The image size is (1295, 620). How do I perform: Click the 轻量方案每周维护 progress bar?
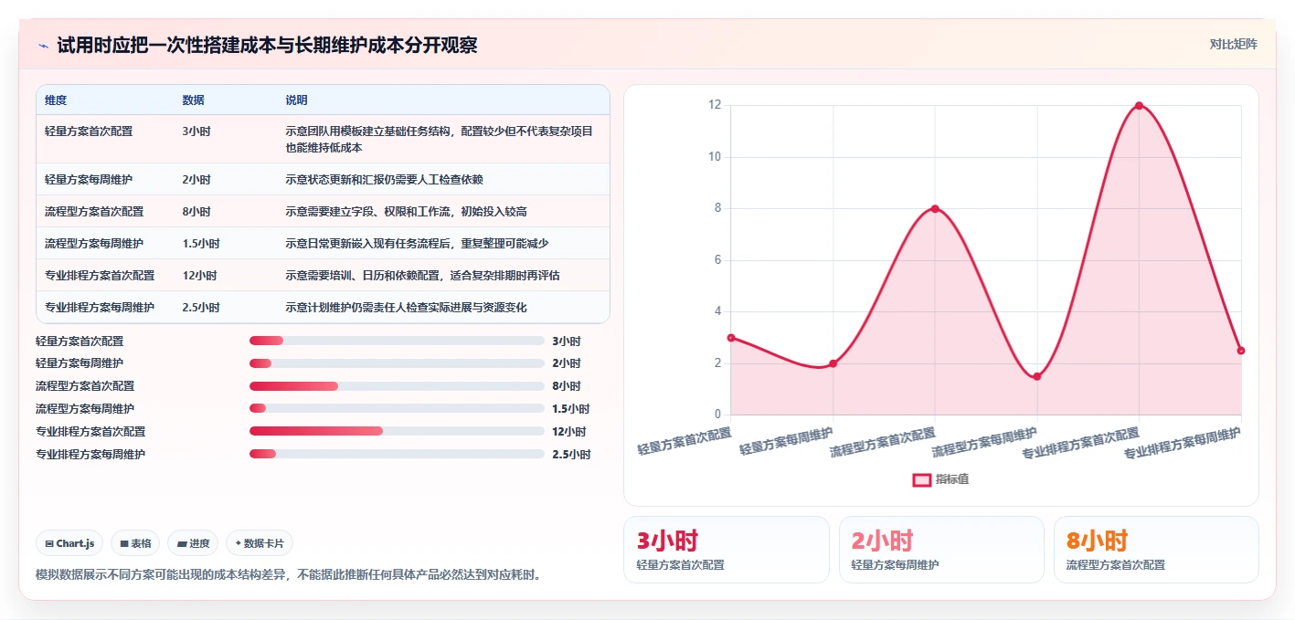click(397, 363)
